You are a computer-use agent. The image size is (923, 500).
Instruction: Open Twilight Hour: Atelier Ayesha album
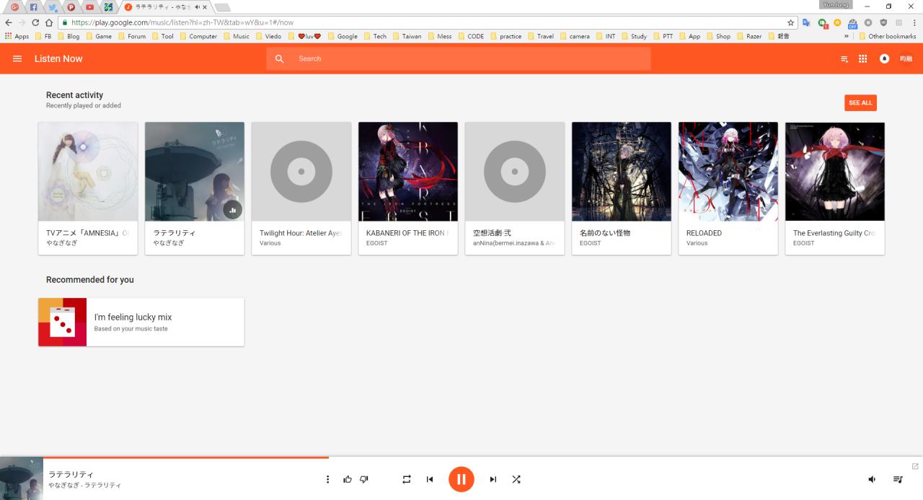(x=301, y=188)
